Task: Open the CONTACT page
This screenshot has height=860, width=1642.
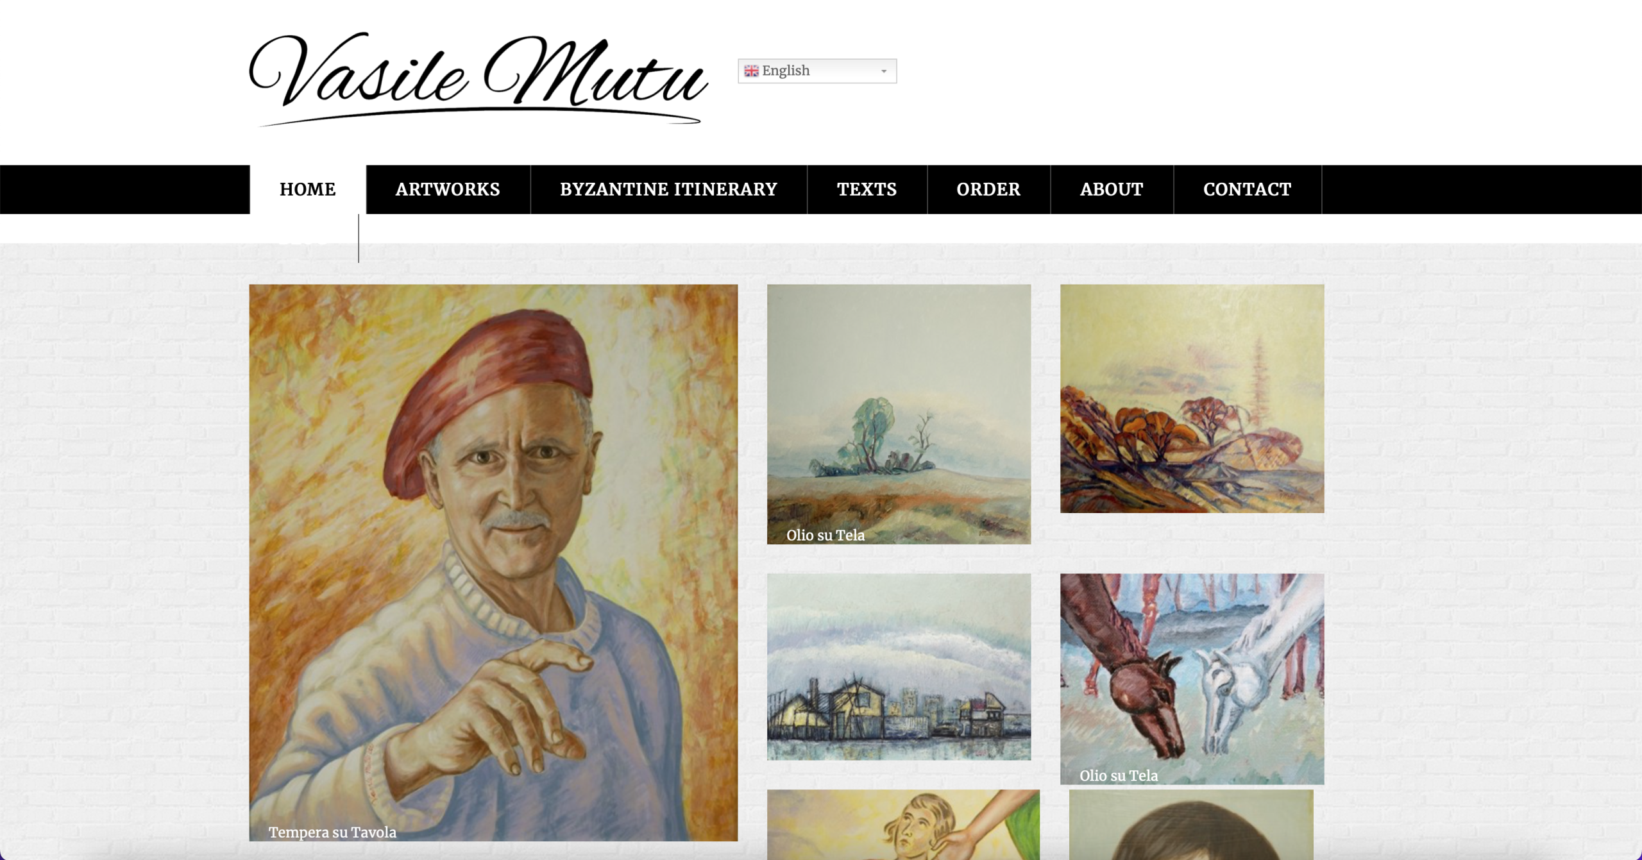Action: 1247,189
